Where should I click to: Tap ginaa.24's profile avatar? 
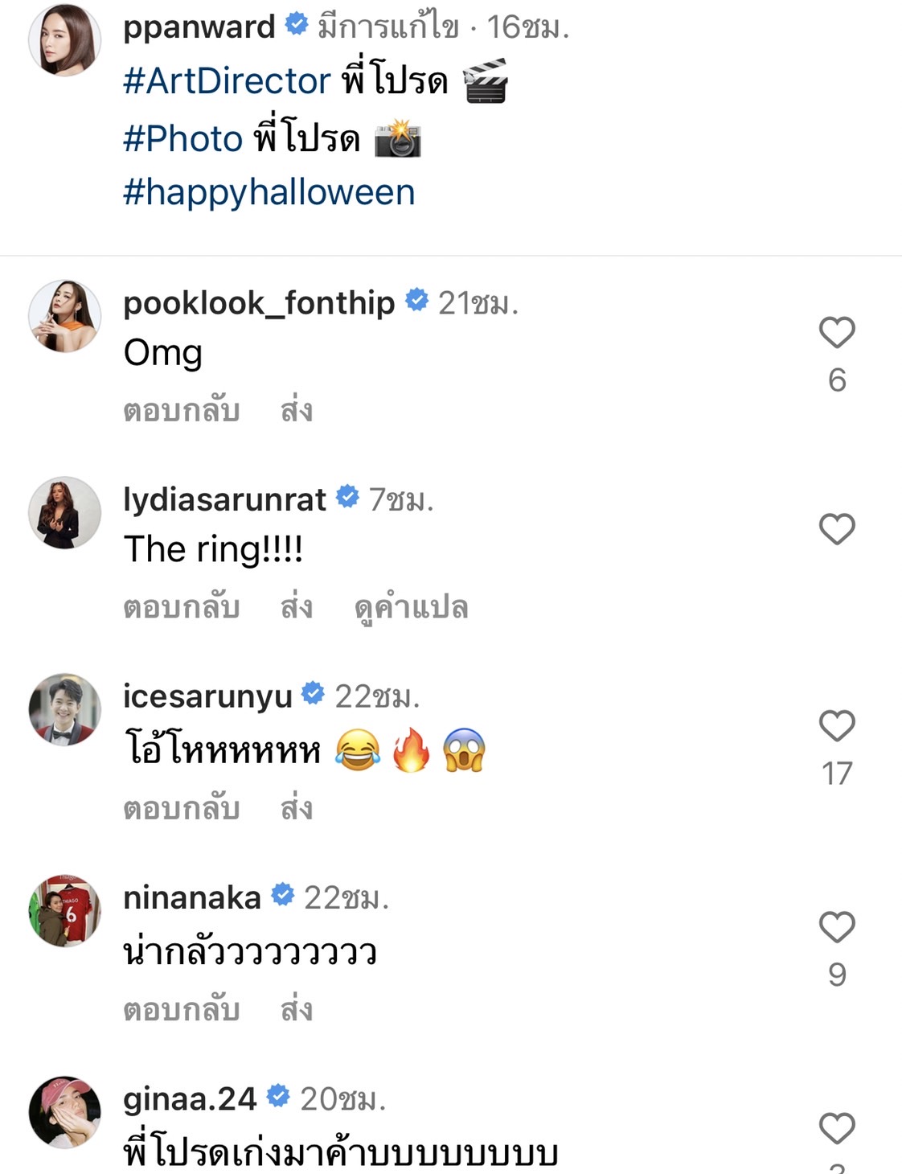coord(64,1112)
